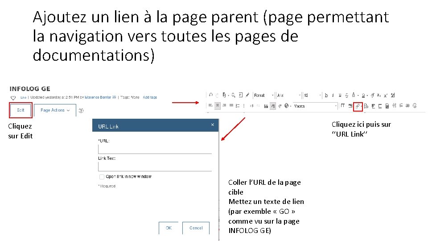Toggle Subscript formatting
Screen dimensions: 428x241
379,96
